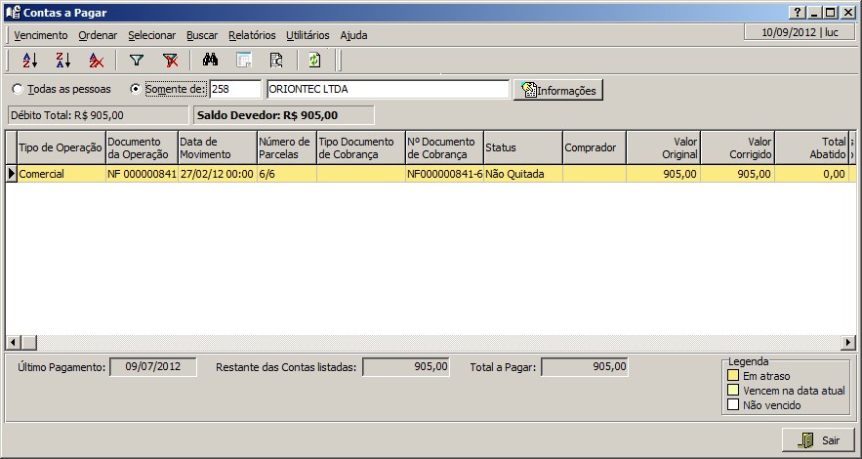Apply filter using the funnel icon

(x=137, y=61)
